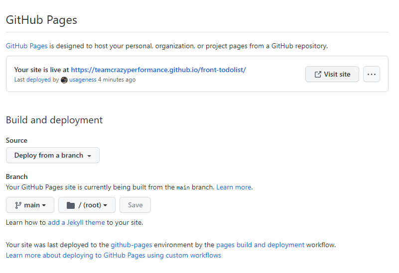
Task: Click the git branch icon on main button
Action: click(18, 205)
